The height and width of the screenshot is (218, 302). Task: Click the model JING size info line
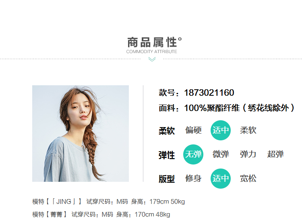click(108, 202)
